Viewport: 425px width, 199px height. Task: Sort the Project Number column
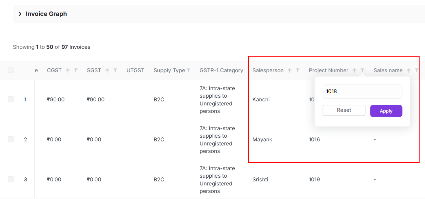coord(354,71)
